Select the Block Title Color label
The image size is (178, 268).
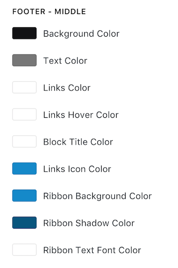coord(78,142)
